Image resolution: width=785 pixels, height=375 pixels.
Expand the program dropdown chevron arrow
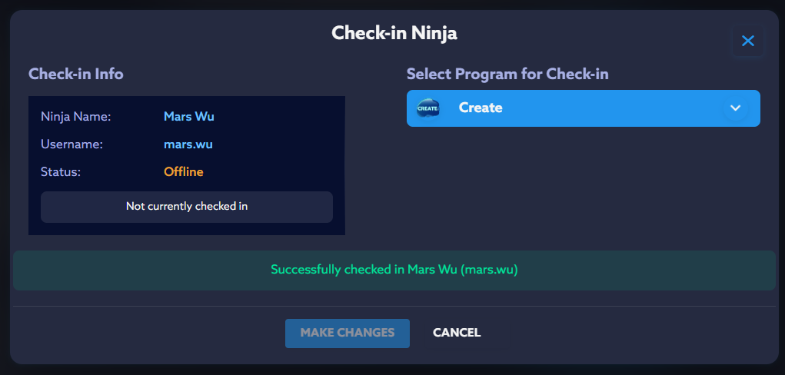[735, 108]
